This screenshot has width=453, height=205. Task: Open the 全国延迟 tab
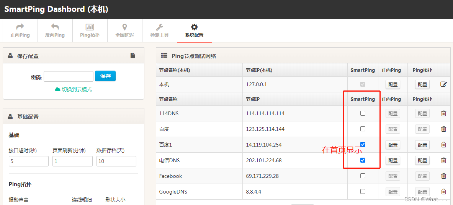tap(124, 31)
